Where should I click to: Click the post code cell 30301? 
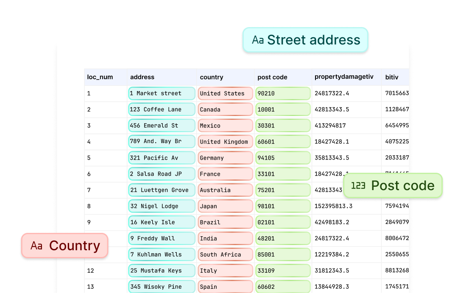[x=283, y=125]
